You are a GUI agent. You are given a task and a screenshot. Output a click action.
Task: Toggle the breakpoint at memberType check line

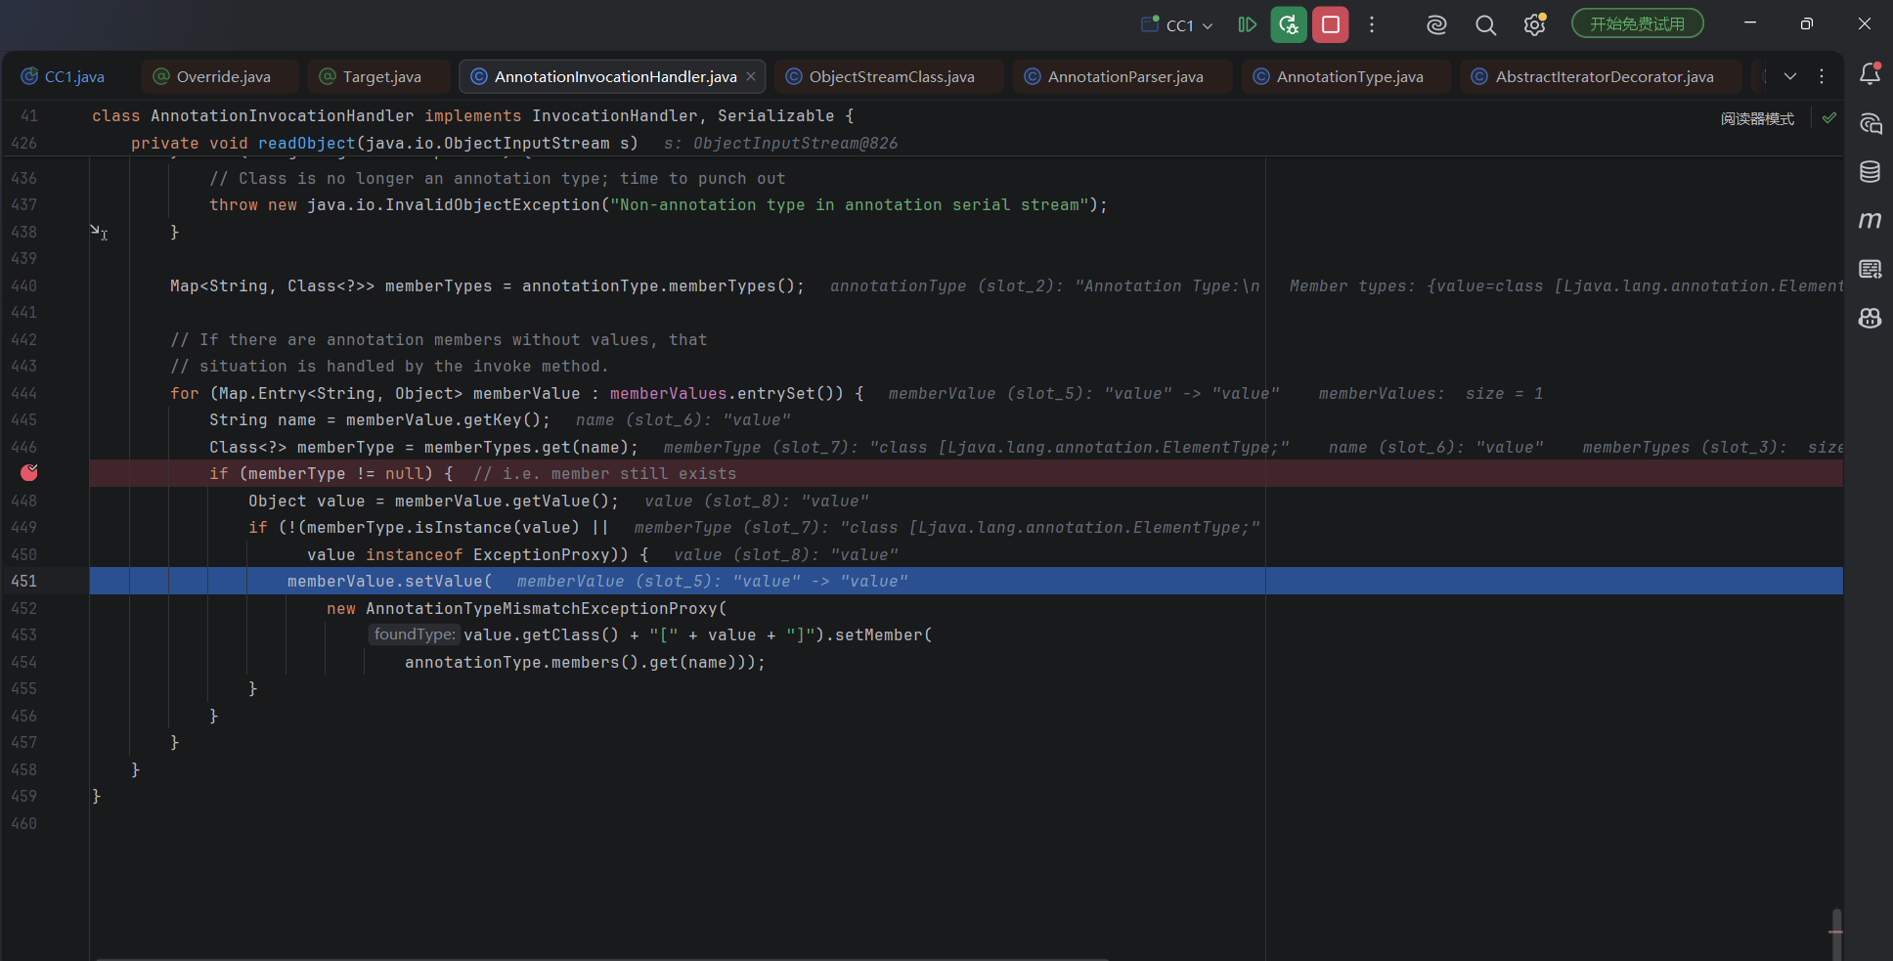pyautogui.click(x=29, y=473)
